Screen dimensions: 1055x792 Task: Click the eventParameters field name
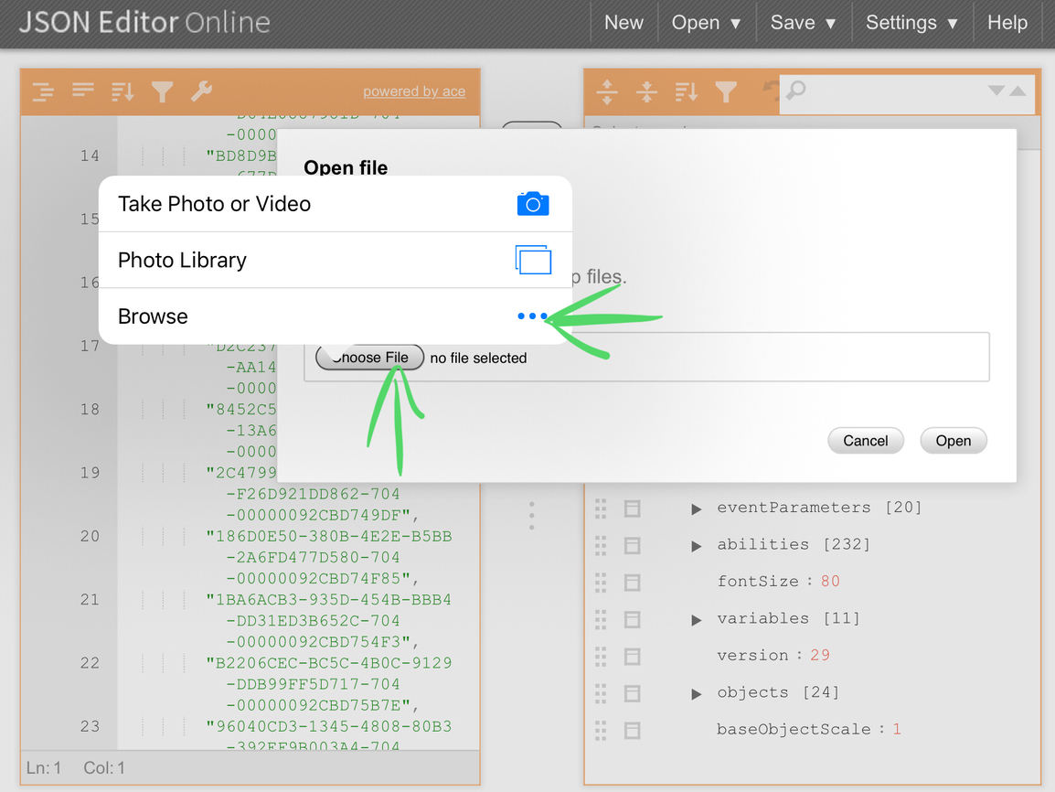tap(794, 508)
